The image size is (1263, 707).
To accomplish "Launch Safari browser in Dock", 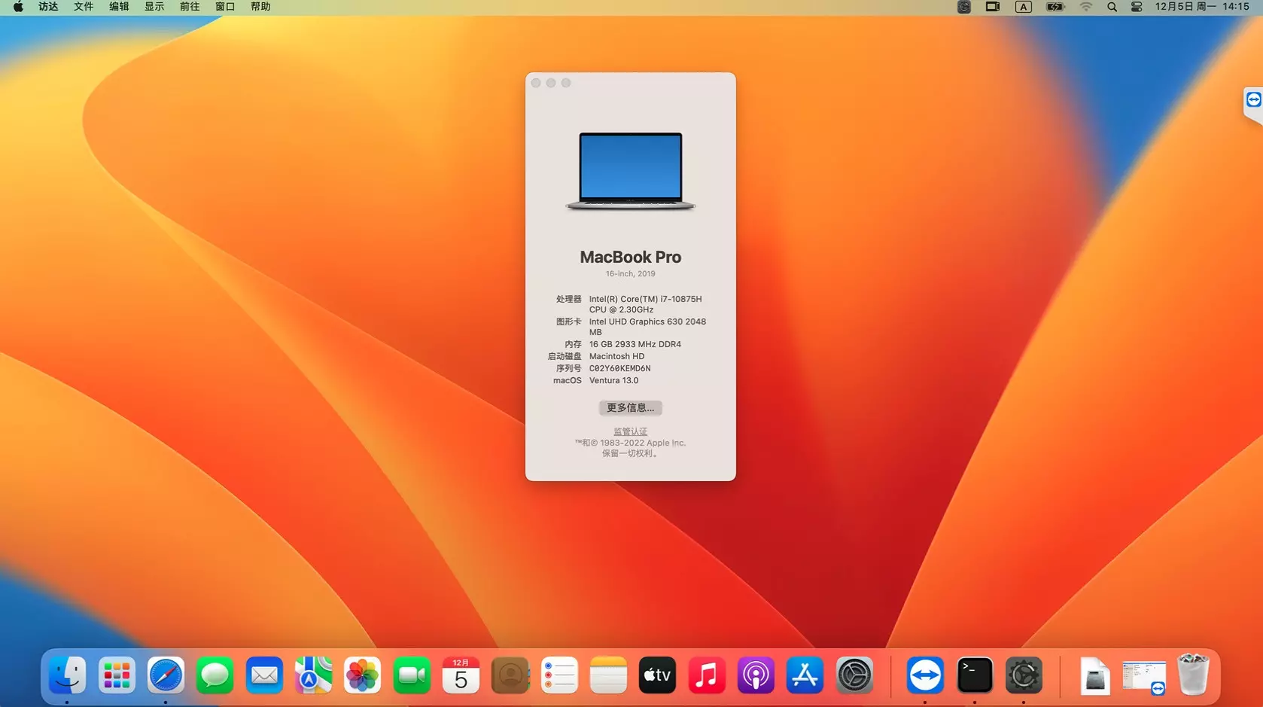I will click(166, 675).
